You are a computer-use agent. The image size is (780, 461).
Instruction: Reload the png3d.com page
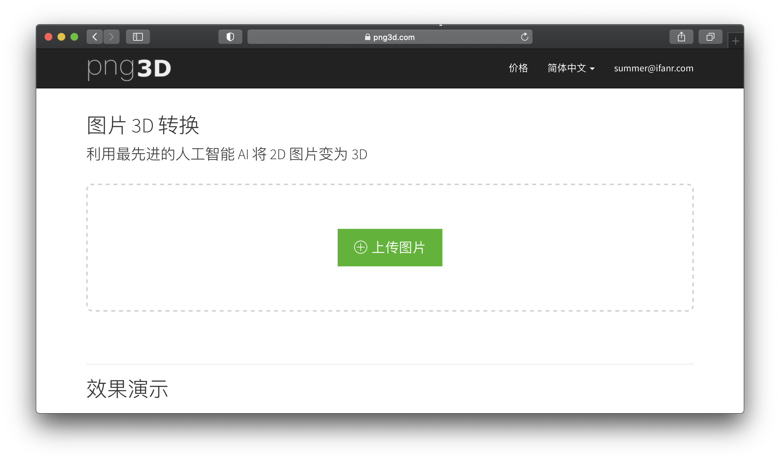pos(524,37)
